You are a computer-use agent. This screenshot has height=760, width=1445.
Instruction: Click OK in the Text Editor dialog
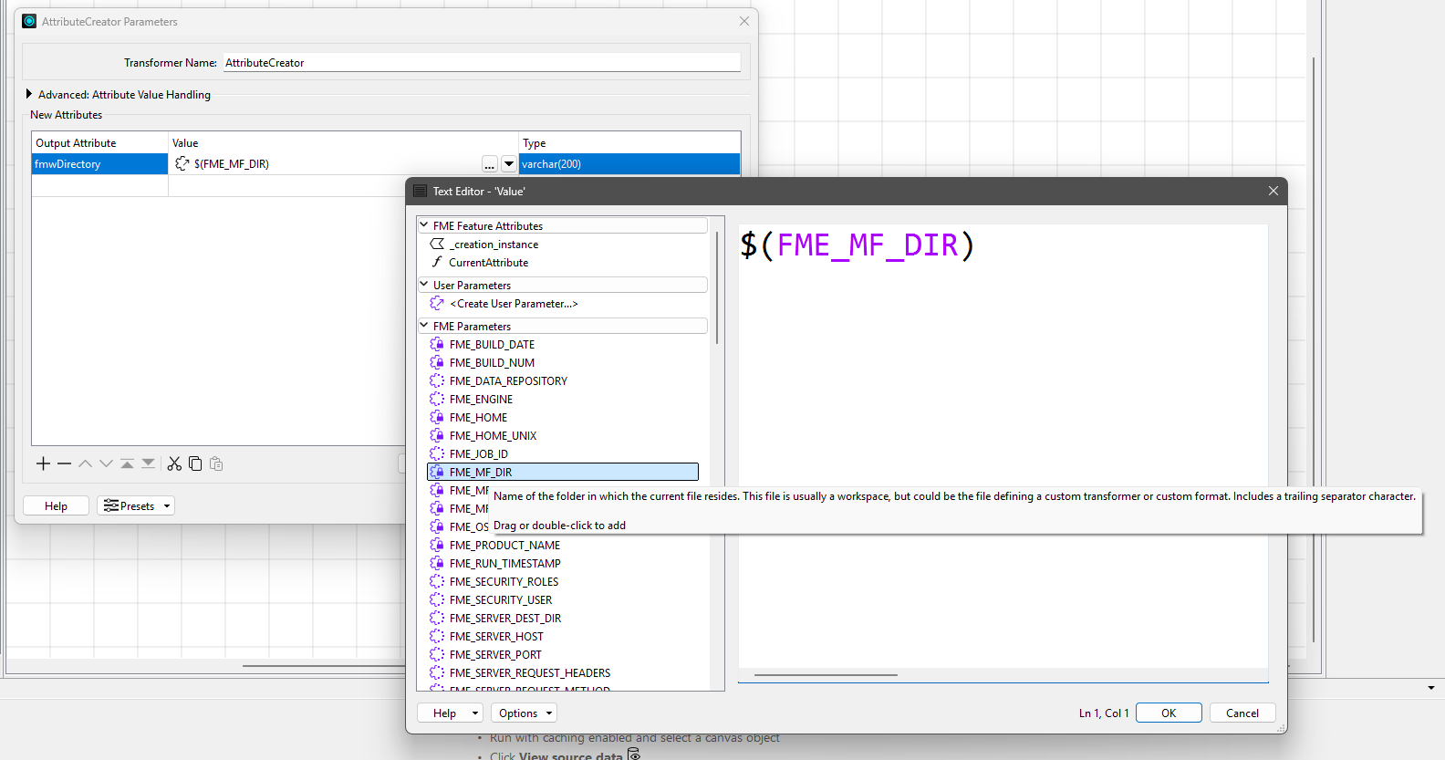pos(1169,713)
